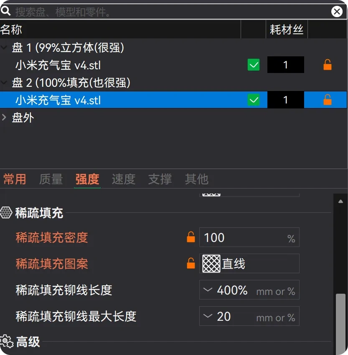The width and height of the screenshot is (348, 355).
Task: Open the 支撑 tab
Action: point(160,179)
